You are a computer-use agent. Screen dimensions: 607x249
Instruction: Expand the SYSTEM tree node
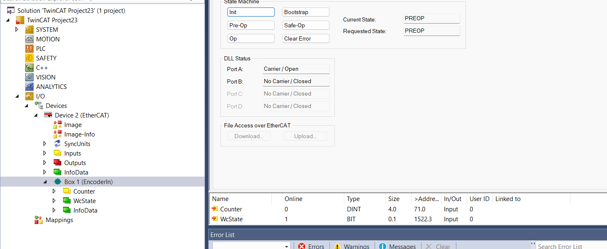pos(17,30)
